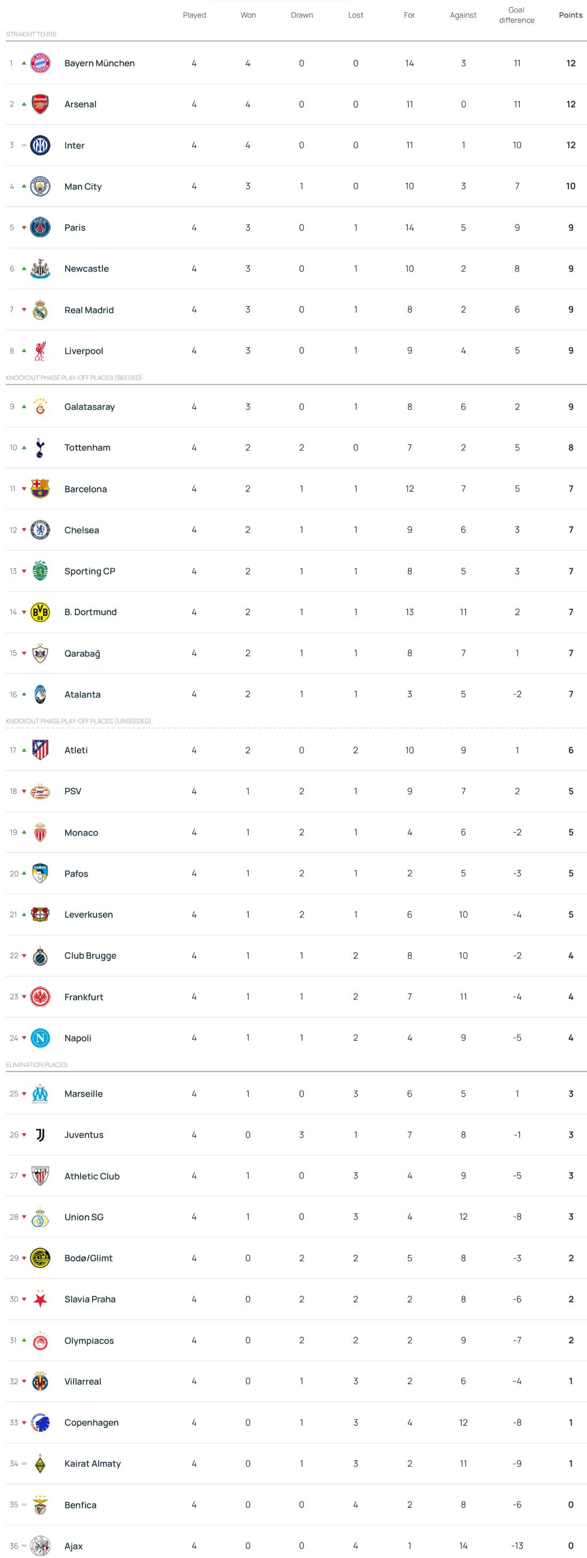Select the Goal difference column header
Screen dimensions: 587x1558
click(516, 15)
